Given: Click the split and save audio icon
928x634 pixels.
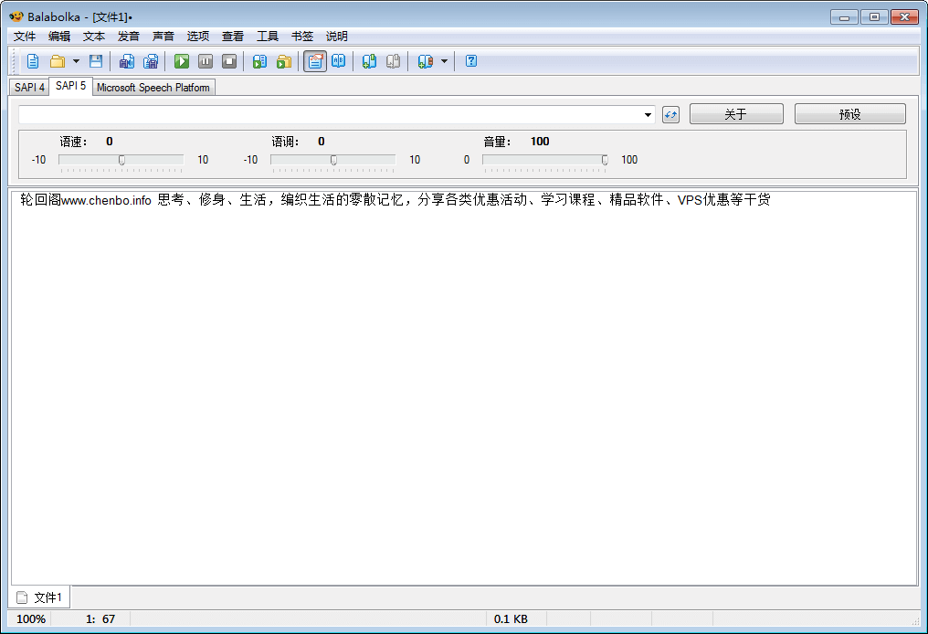Looking at the screenshot, I should (x=151, y=61).
